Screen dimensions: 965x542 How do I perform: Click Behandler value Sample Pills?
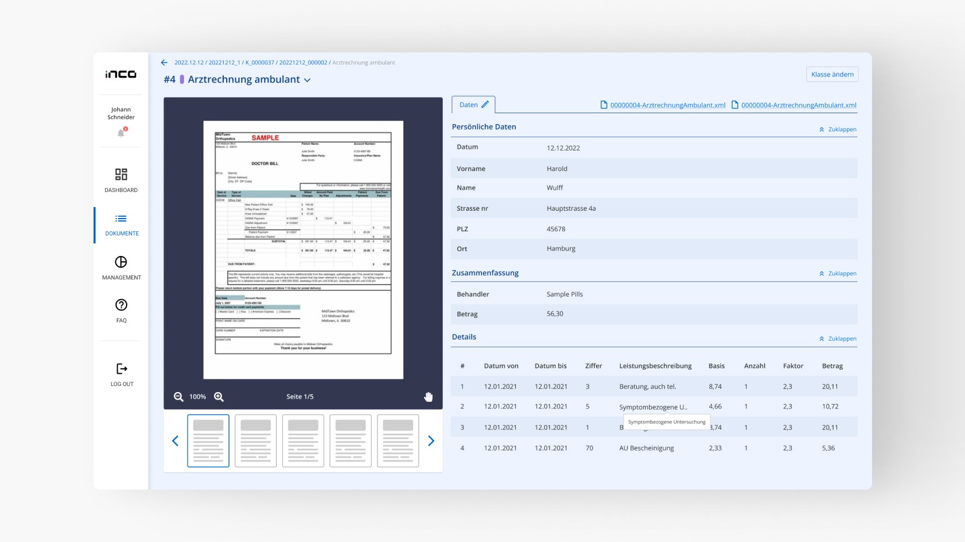pyautogui.click(x=565, y=294)
